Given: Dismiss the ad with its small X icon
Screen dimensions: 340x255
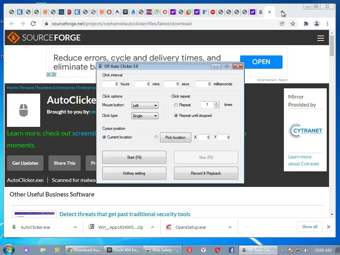Looking at the screenshot, I should [48, 75].
